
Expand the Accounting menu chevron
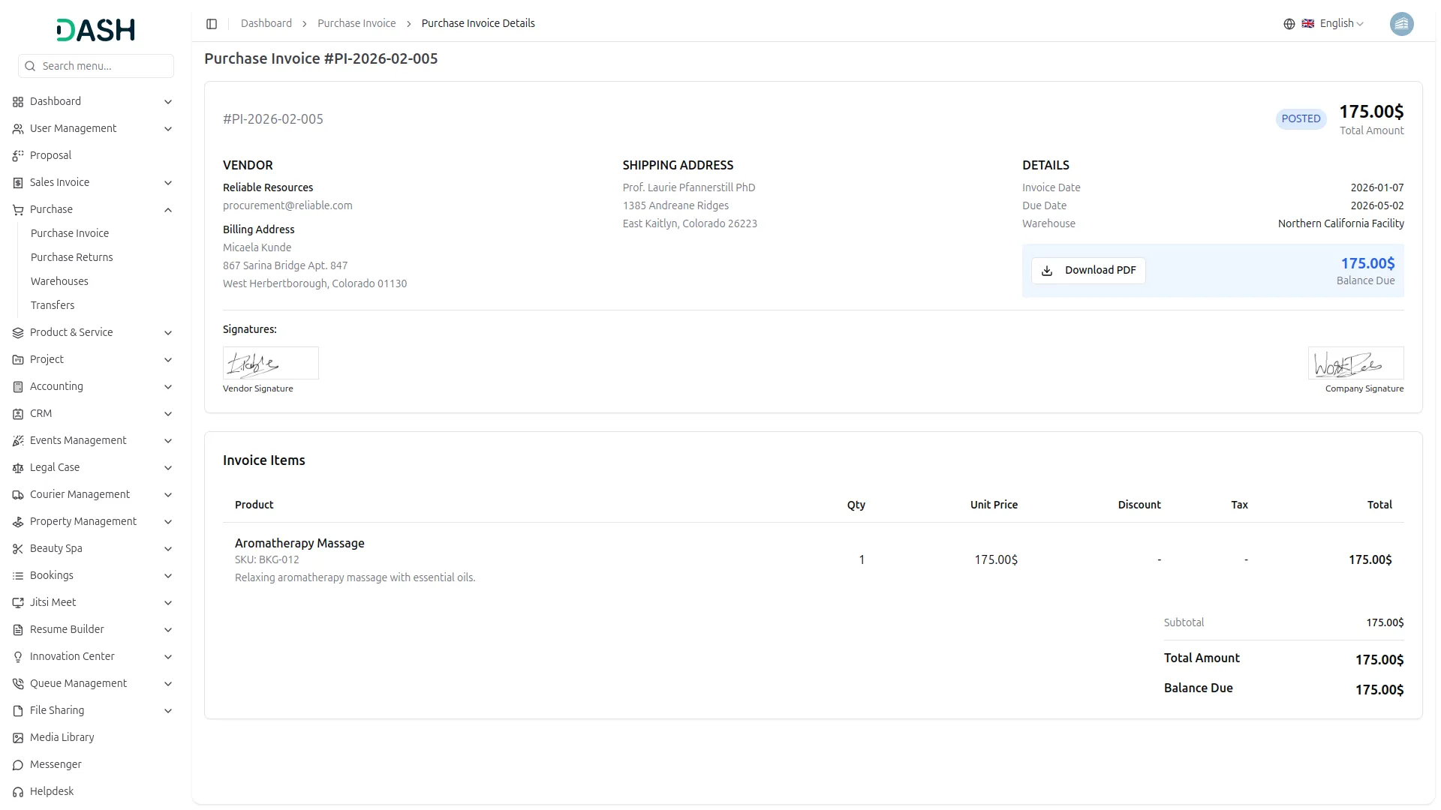[168, 387]
